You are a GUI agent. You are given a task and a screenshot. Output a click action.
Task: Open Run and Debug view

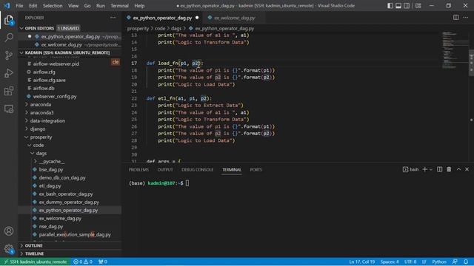pos(9,73)
